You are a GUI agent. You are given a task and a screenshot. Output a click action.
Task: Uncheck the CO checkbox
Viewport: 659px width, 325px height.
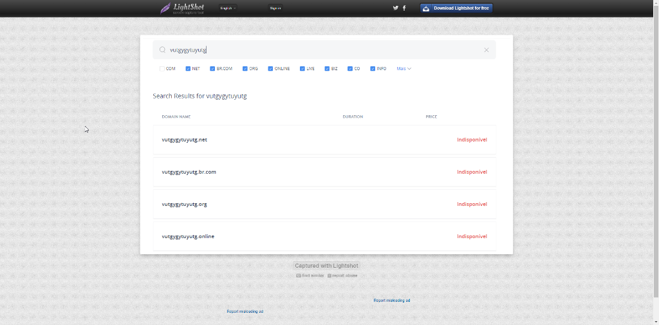349,68
